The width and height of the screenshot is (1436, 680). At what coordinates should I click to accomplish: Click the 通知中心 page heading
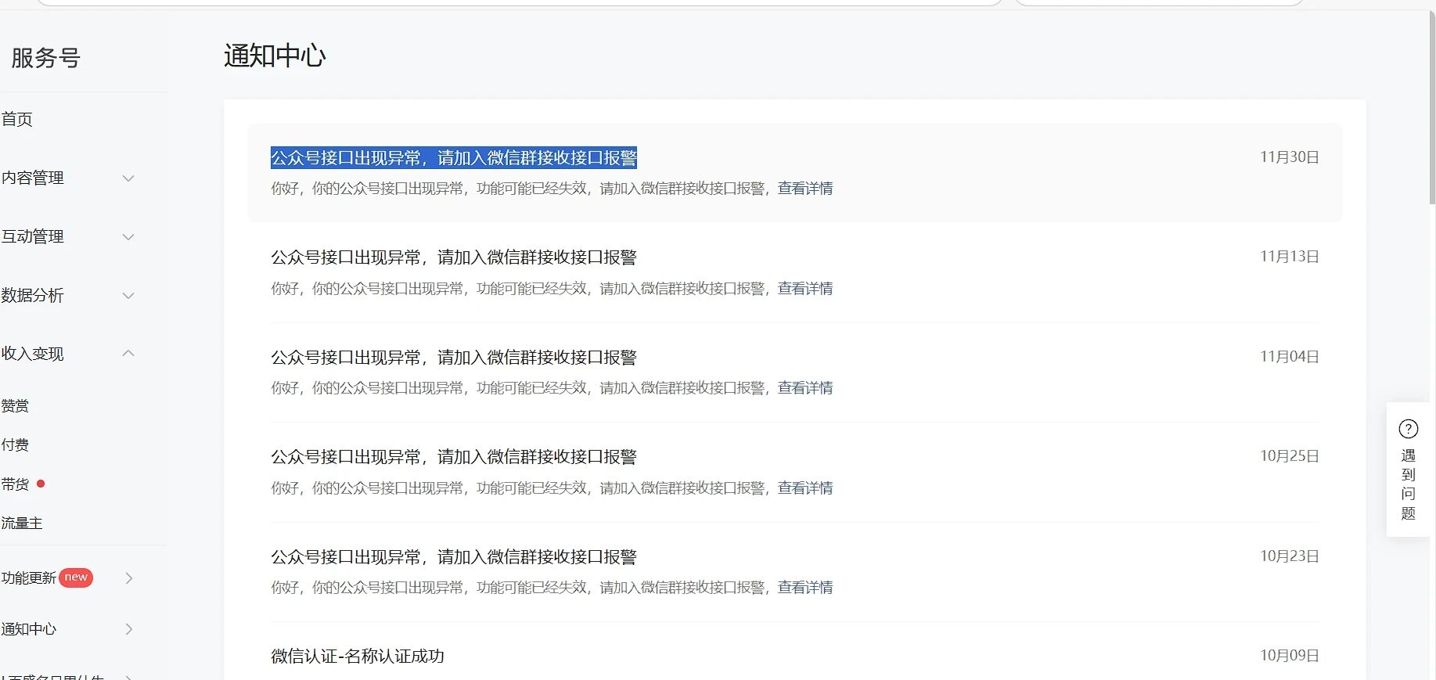275,56
